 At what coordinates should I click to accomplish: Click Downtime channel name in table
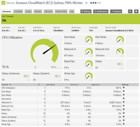[x=6, y=99]
